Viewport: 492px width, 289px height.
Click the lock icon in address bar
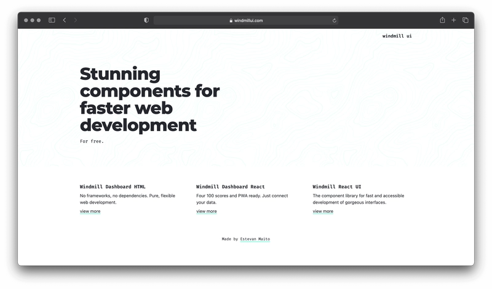tap(231, 20)
